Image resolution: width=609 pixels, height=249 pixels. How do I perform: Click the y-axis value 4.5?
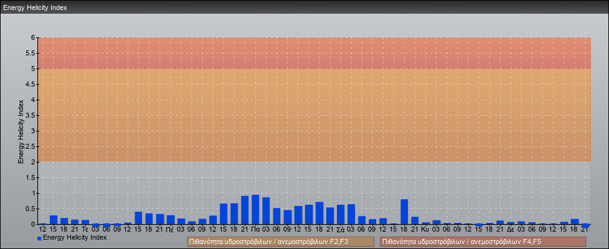tap(31, 84)
